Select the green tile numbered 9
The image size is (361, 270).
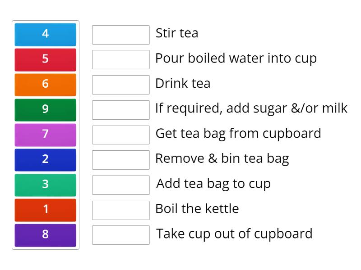(45, 109)
